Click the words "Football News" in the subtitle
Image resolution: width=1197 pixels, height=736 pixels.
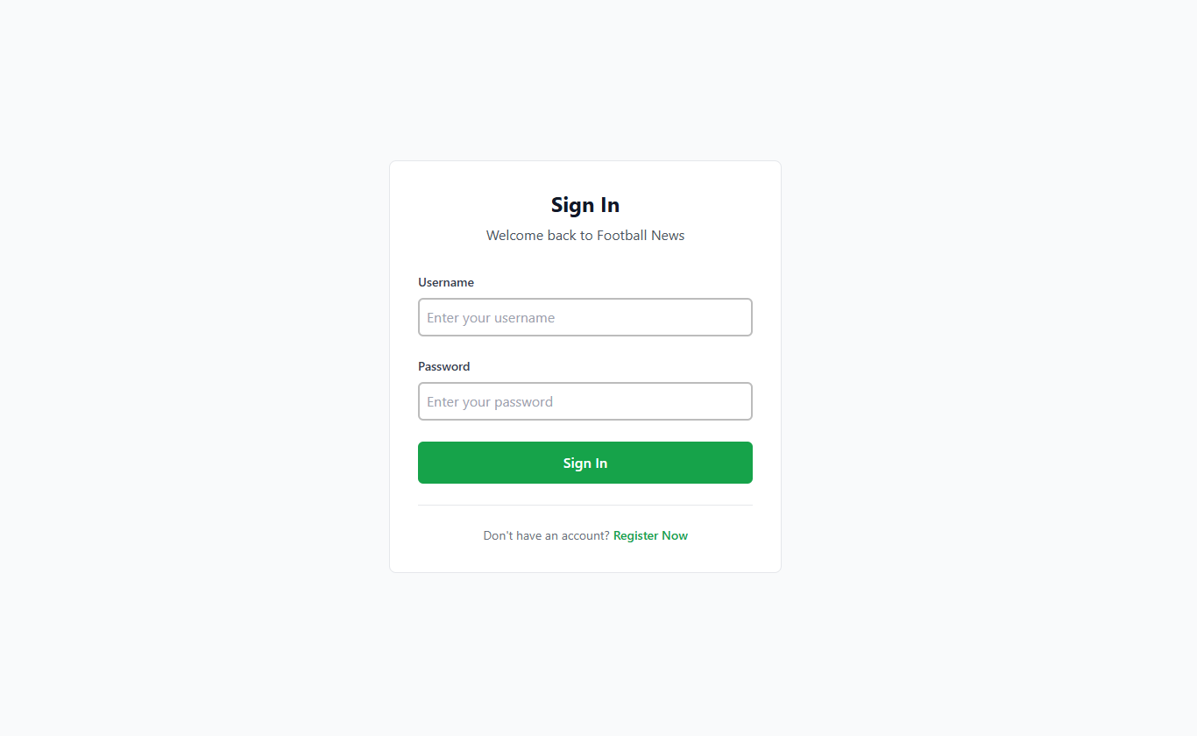641,235
